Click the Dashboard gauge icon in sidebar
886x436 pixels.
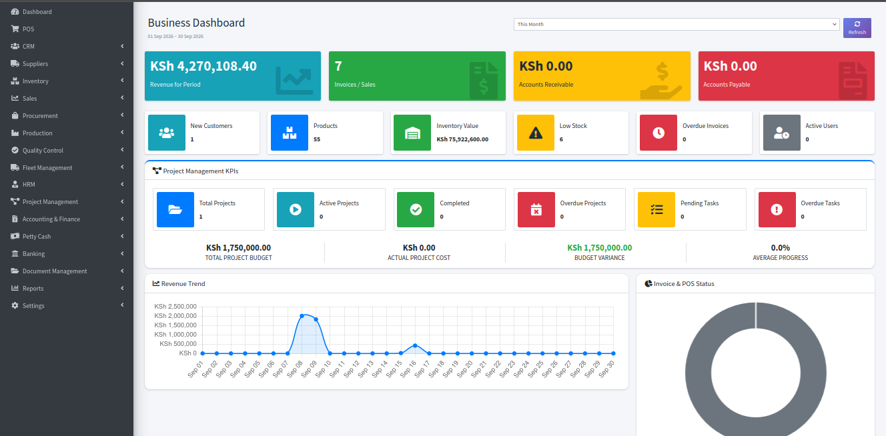pos(15,12)
